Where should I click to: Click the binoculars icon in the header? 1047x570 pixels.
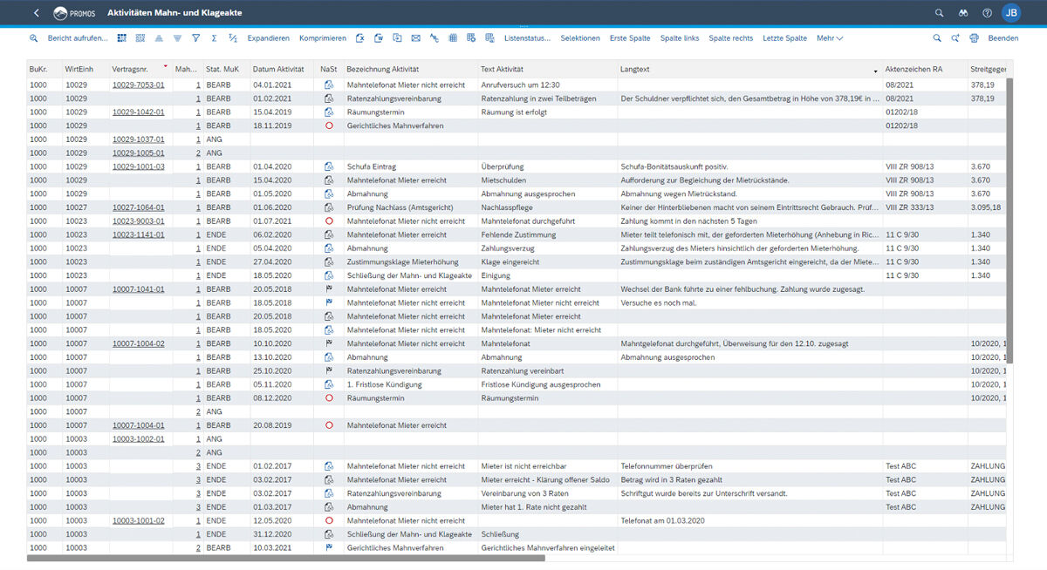click(963, 13)
